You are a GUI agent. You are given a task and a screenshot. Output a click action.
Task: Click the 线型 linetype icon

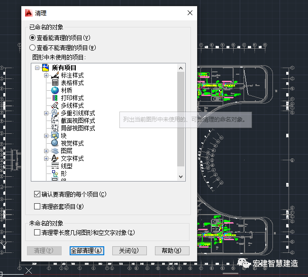pyautogui.click(x=55, y=166)
